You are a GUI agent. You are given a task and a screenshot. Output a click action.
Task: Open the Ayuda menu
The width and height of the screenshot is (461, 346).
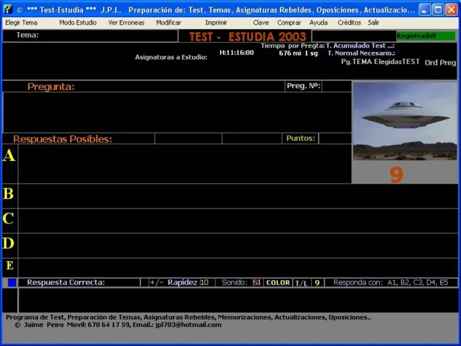319,22
